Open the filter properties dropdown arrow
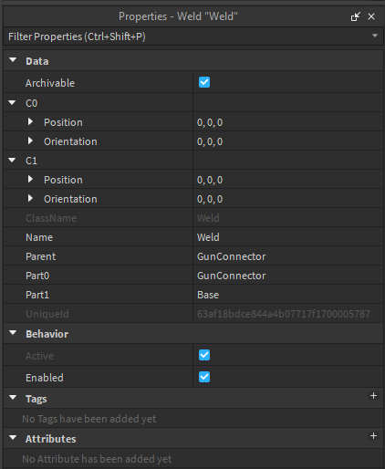Screen dimensions: 385x469 click(375, 36)
